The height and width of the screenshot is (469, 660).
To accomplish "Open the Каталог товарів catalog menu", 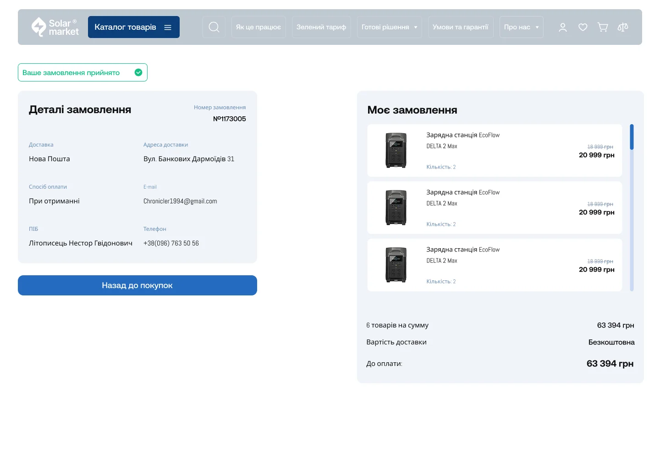I will [134, 27].
